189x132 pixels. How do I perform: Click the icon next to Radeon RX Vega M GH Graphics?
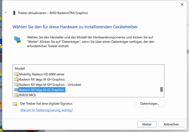point(16,79)
